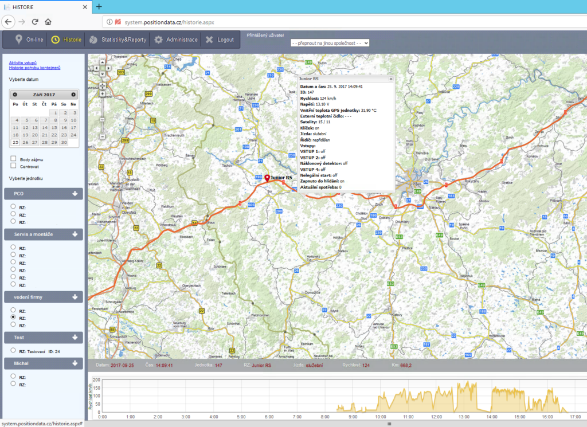Pan the map left with arrow control

point(95,67)
